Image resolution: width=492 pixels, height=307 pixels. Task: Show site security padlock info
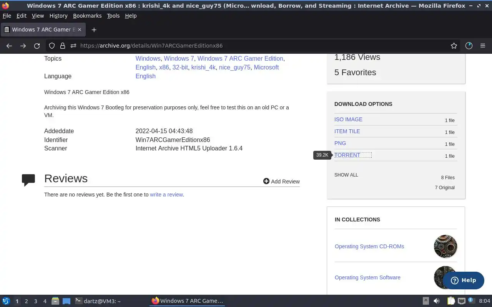(x=62, y=46)
